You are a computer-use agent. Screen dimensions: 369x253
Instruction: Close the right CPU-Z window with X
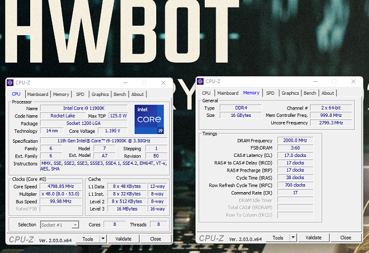click(x=354, y=81)
